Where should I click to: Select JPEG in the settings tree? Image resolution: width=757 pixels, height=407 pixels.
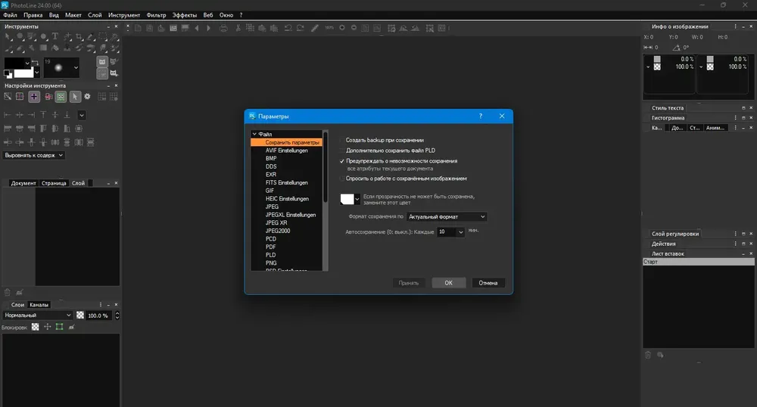point(272,207)
